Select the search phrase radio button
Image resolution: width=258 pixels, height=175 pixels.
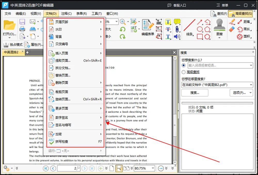point(184,65)
